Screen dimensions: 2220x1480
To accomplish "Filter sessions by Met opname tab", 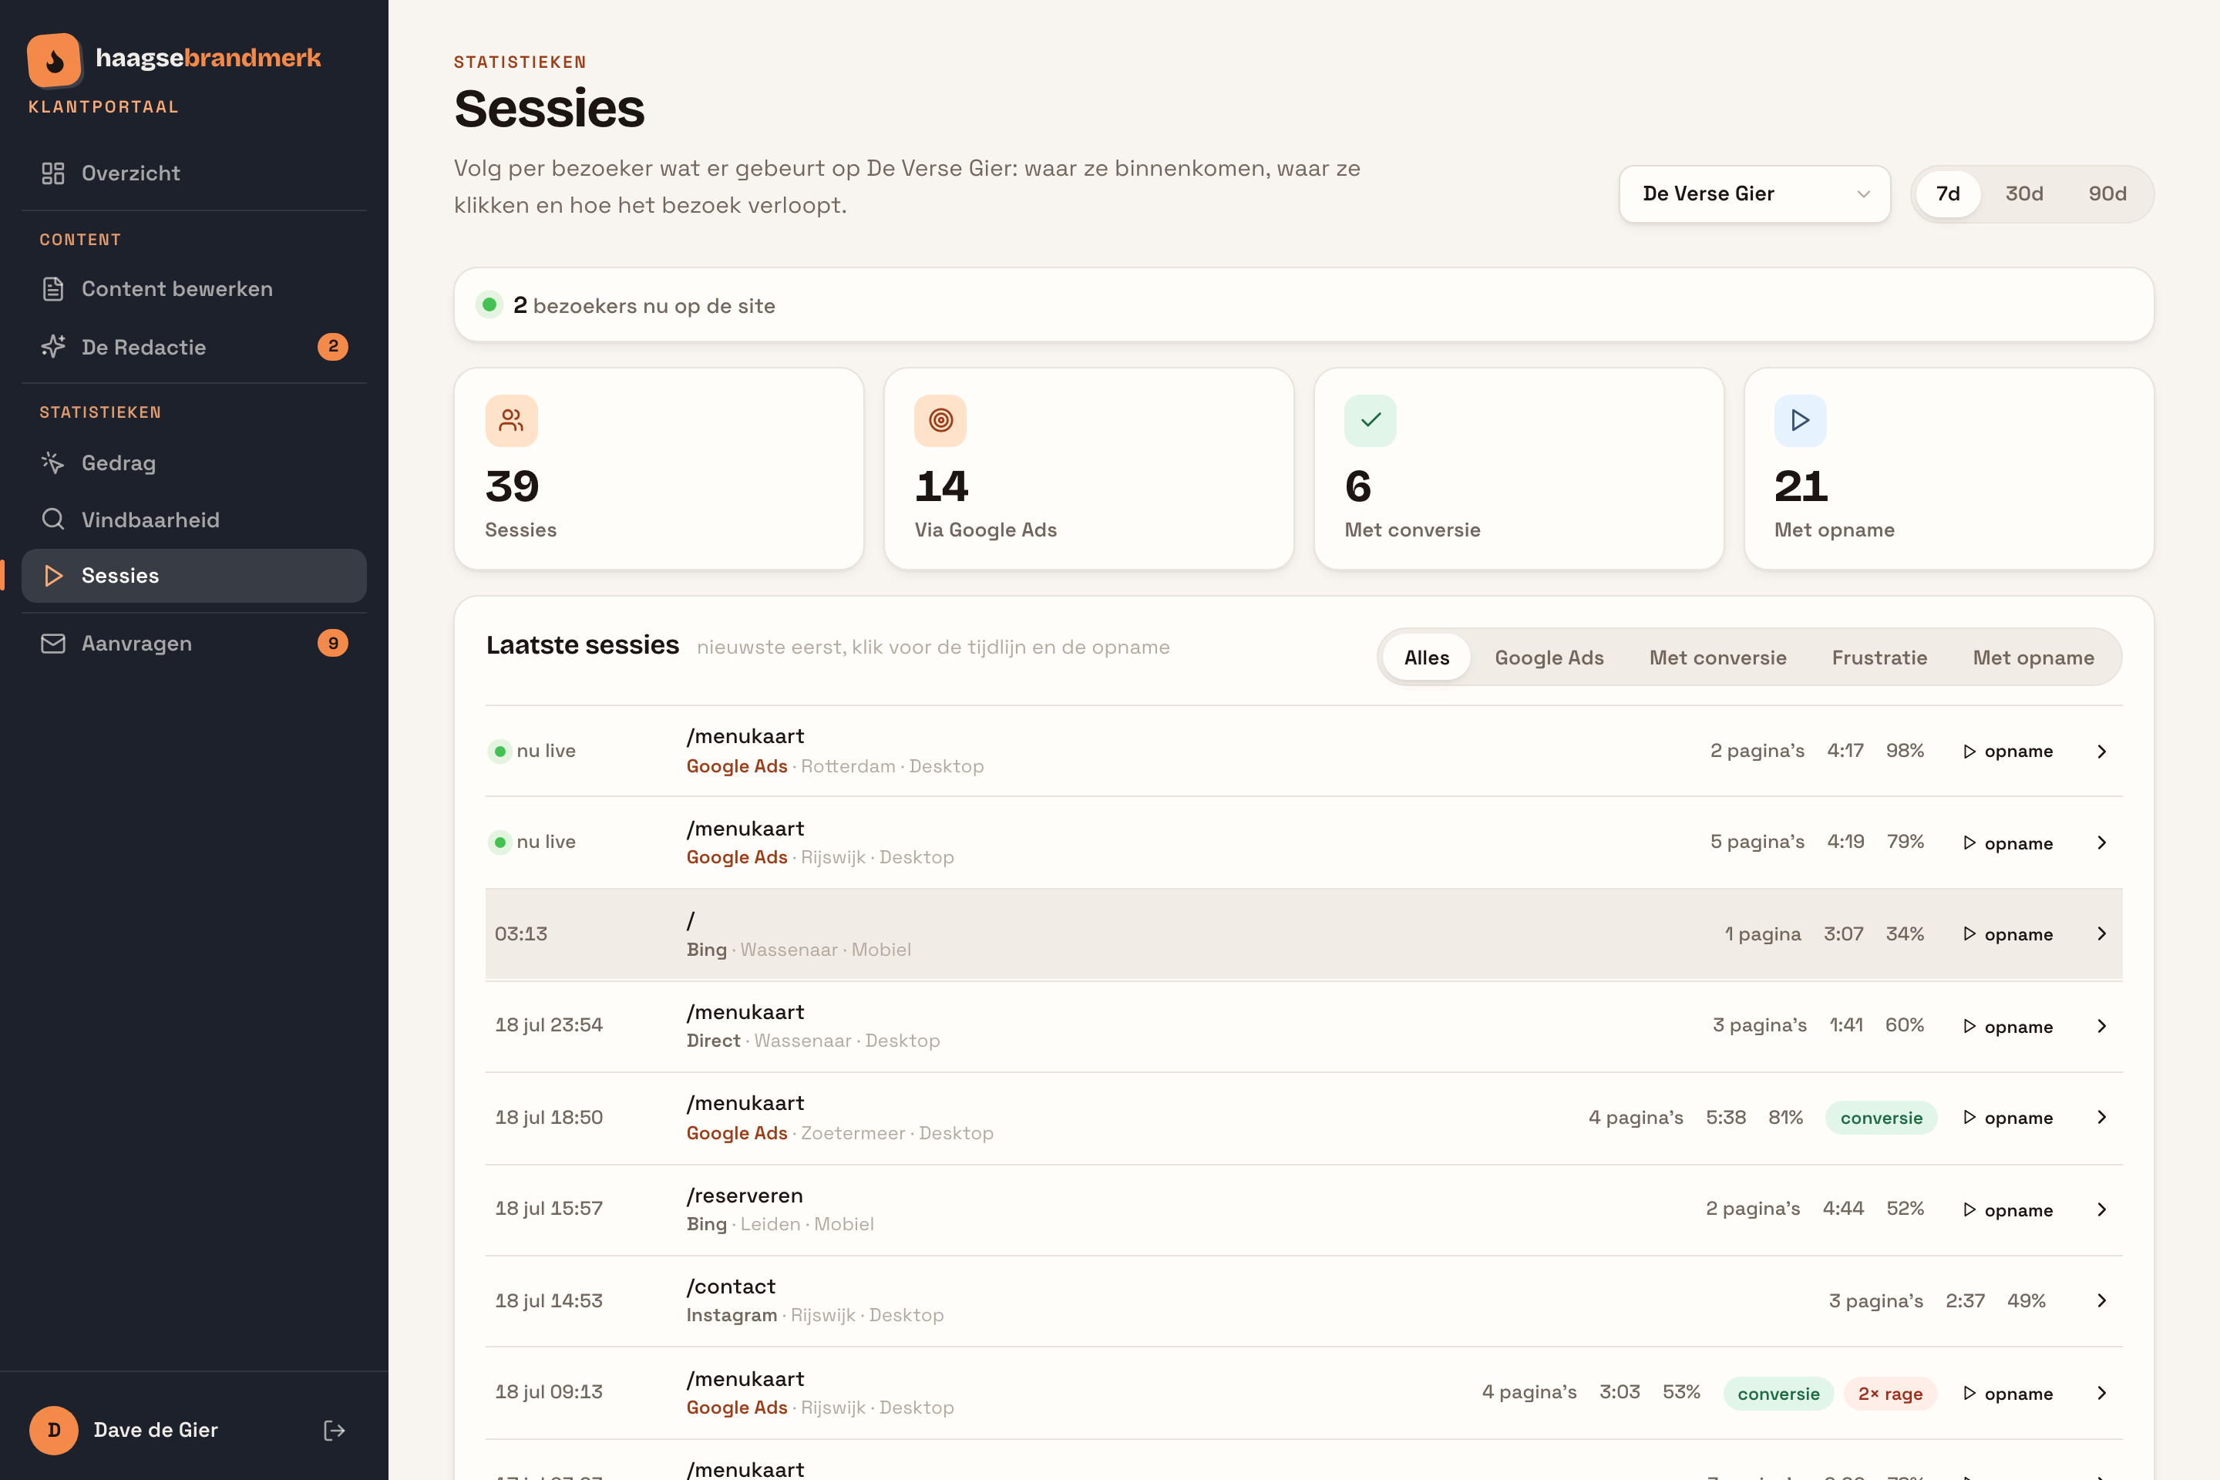I will click(2033, 658).
